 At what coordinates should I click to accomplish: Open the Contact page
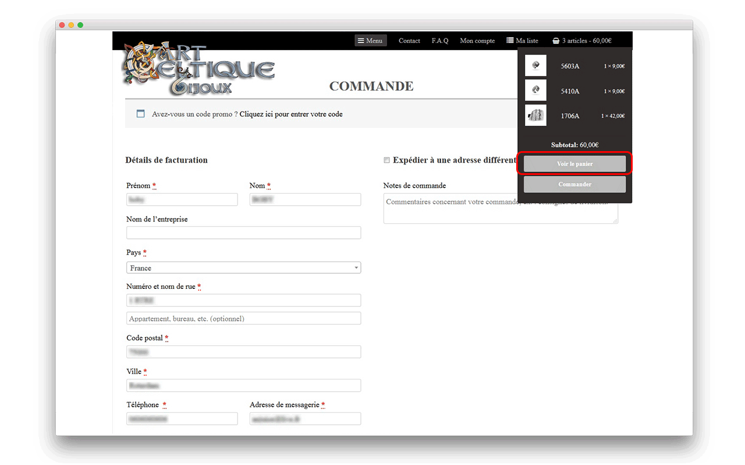(x=409, y=41)
